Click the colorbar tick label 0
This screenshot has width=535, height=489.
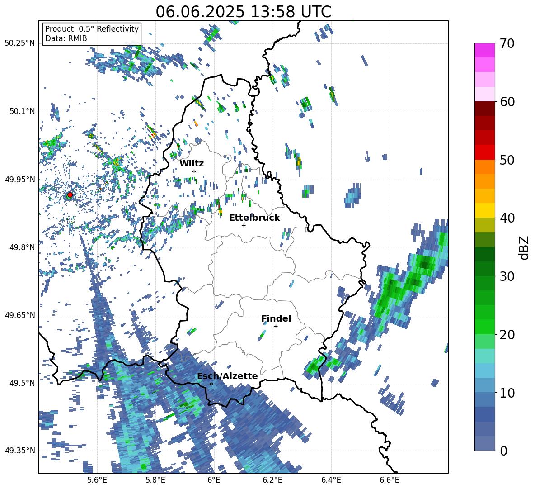pos(503,451)
